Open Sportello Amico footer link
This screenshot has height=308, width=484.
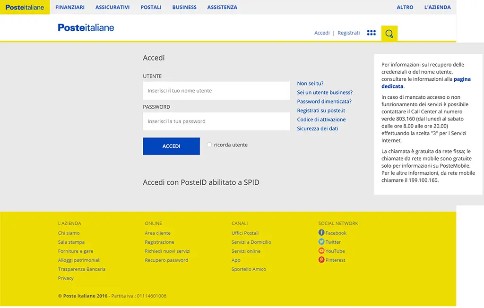[x=249, y=269]
